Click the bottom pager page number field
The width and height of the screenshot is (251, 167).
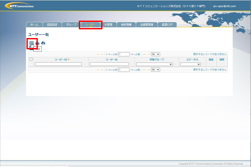124,70
